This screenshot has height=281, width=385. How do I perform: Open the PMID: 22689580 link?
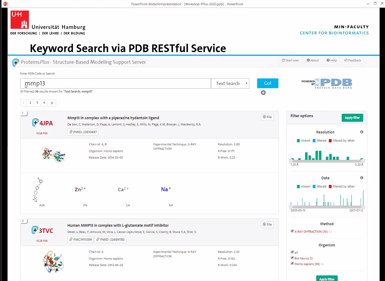(110, 239)
